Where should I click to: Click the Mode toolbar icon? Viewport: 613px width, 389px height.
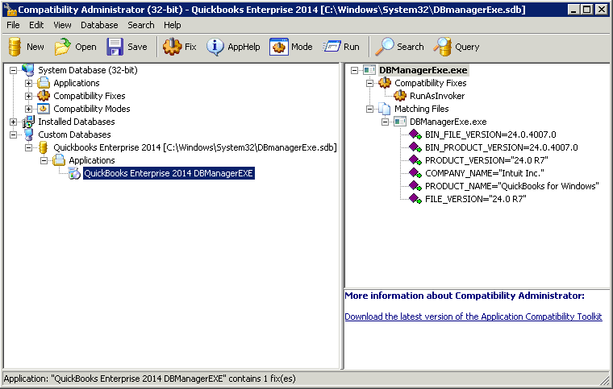tap(279, 47)
